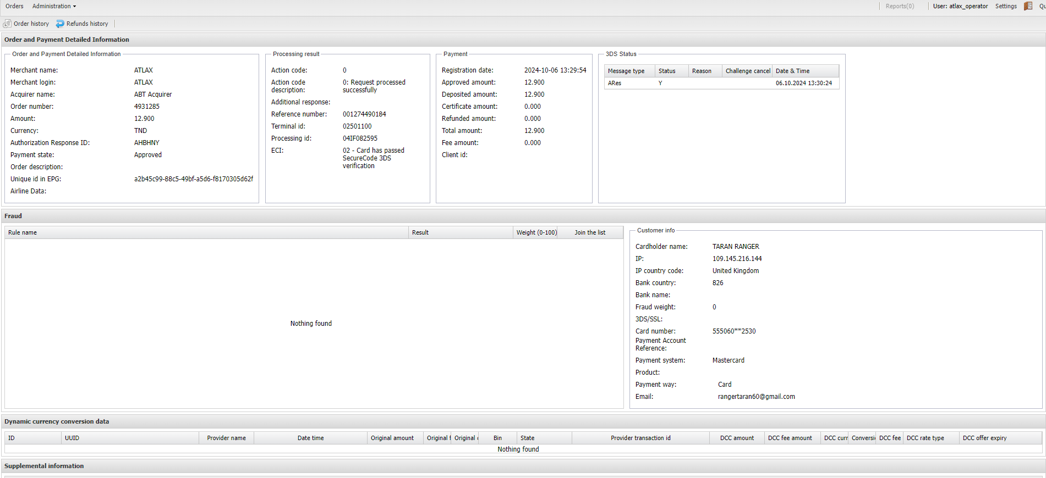Expand the Administration dropdown menu
1046x478 pixels.
[54, 6]
